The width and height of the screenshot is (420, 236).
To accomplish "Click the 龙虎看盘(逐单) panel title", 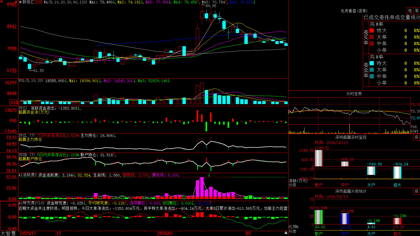I will click(354, 11).
